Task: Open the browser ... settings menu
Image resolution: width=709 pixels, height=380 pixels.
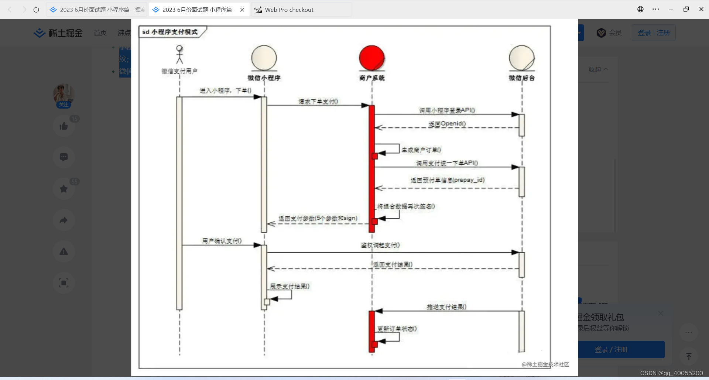Action: click(x=656, y=9)
